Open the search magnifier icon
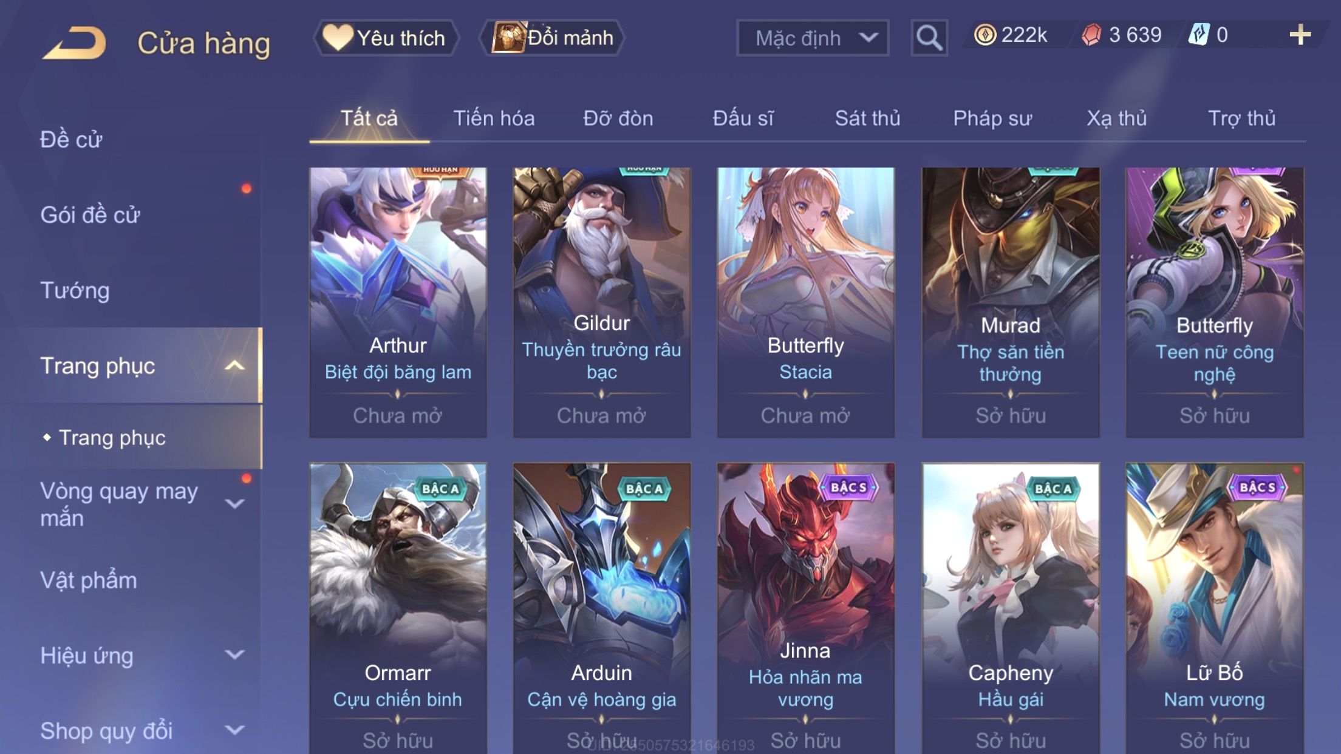Viewport: 1341px width, 754px height. [x=929, y=38]
